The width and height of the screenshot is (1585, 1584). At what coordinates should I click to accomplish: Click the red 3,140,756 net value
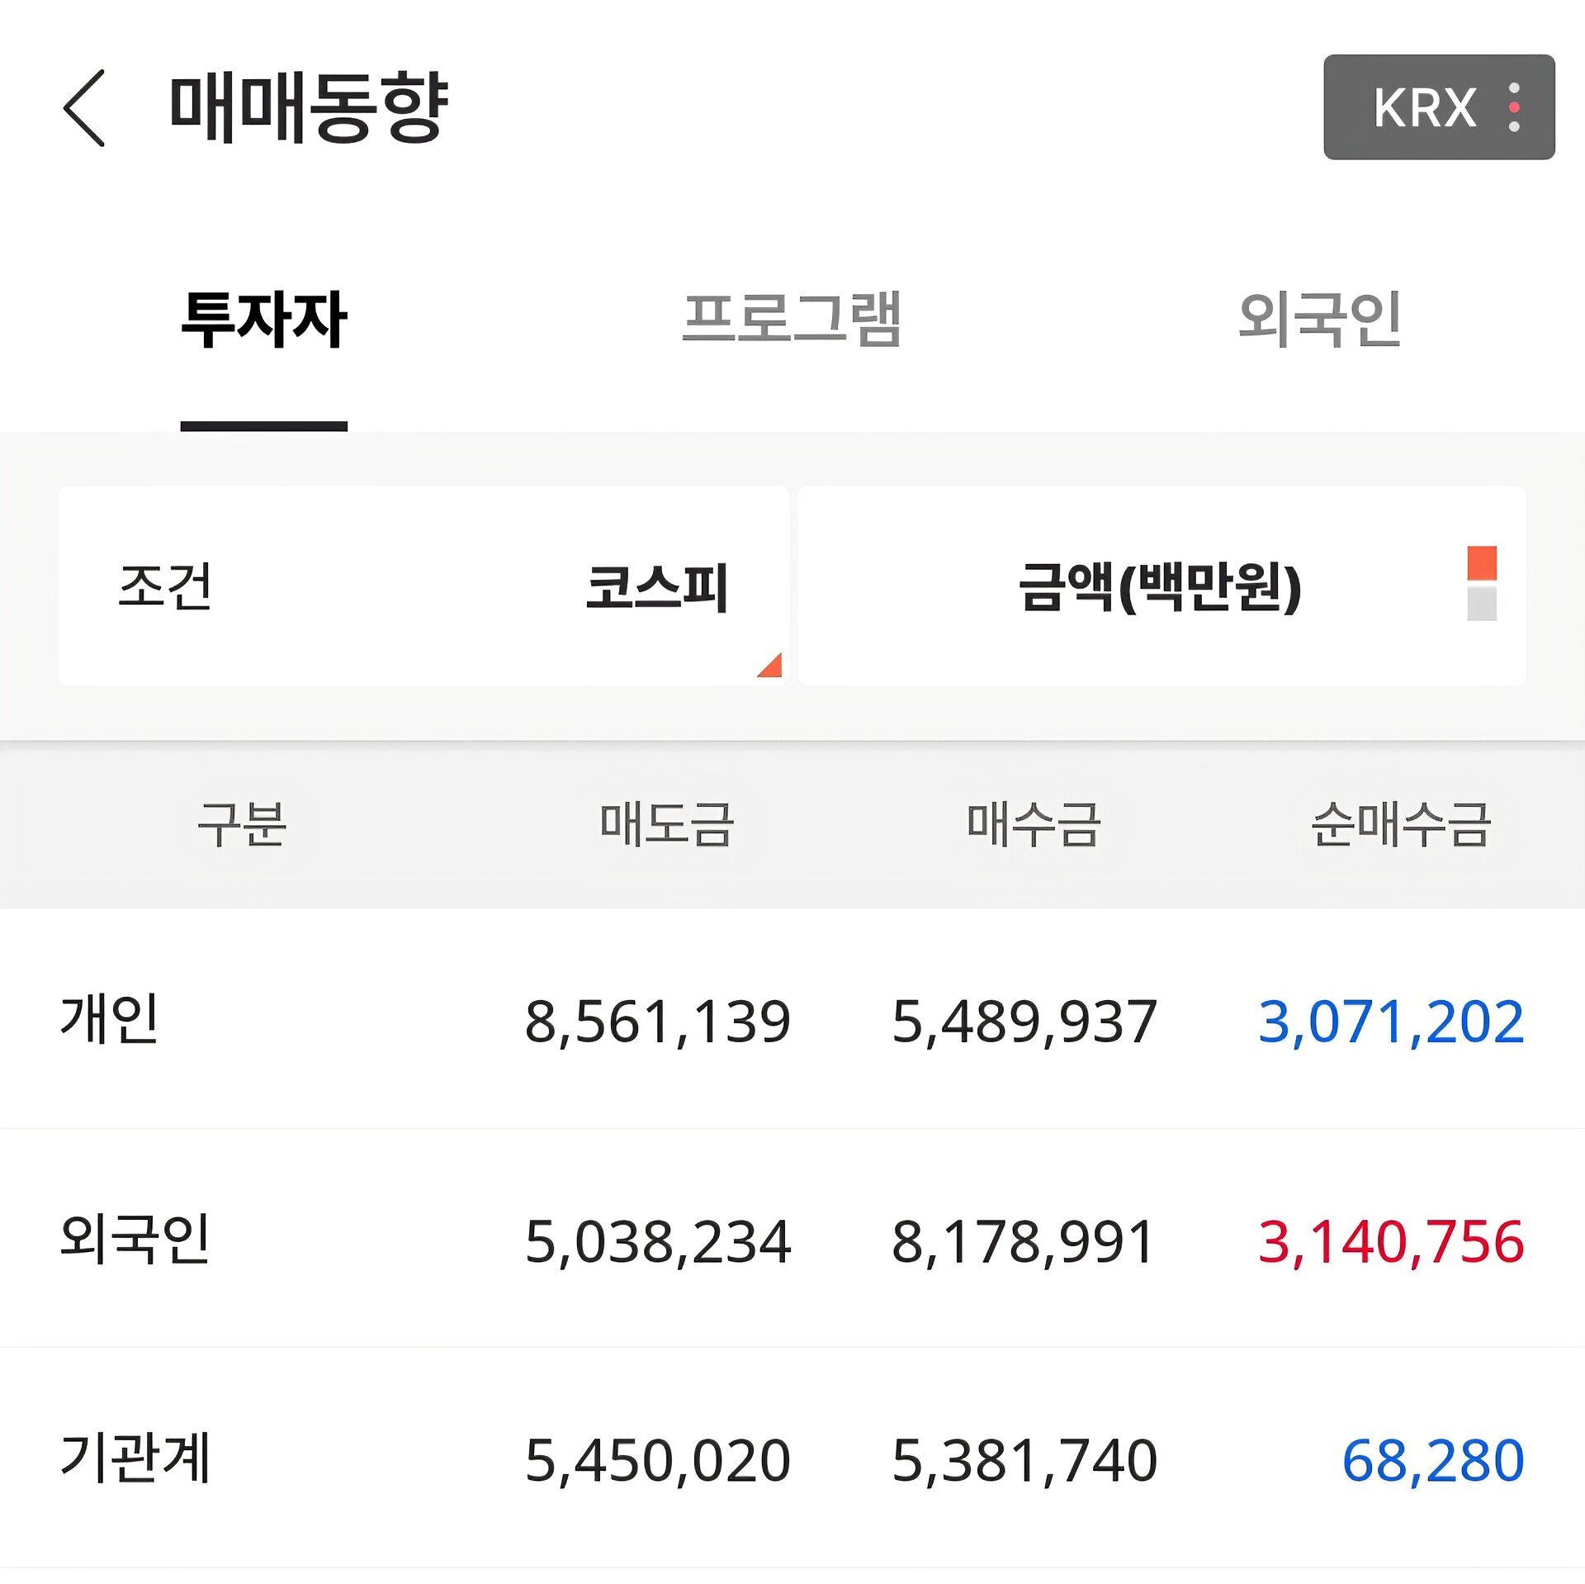click(1390, 1241)
